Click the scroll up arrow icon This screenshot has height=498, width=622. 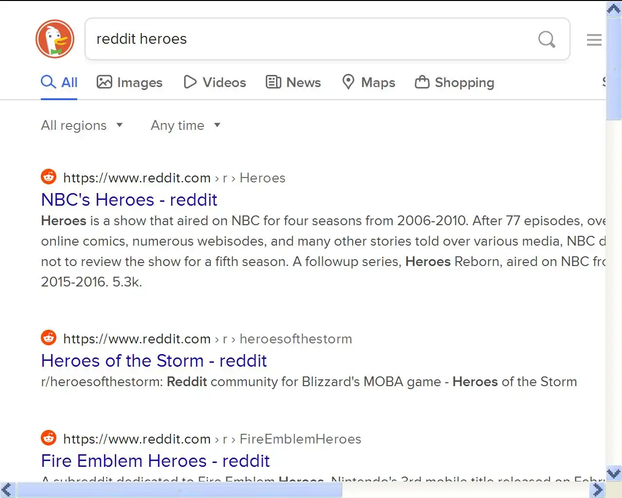click(x=614, y=9)
